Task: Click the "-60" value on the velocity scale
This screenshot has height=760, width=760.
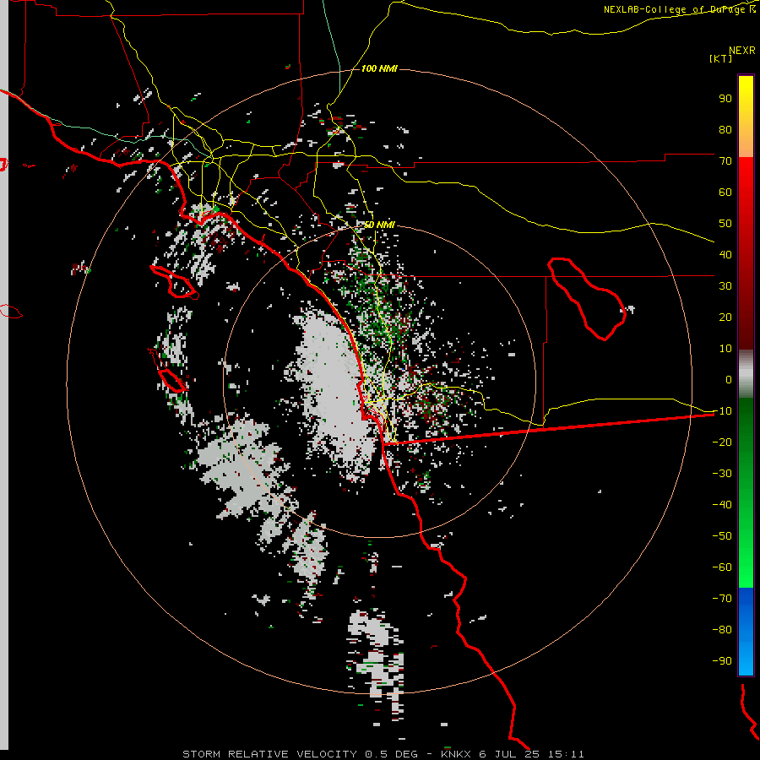Action: tap(722, 567)
